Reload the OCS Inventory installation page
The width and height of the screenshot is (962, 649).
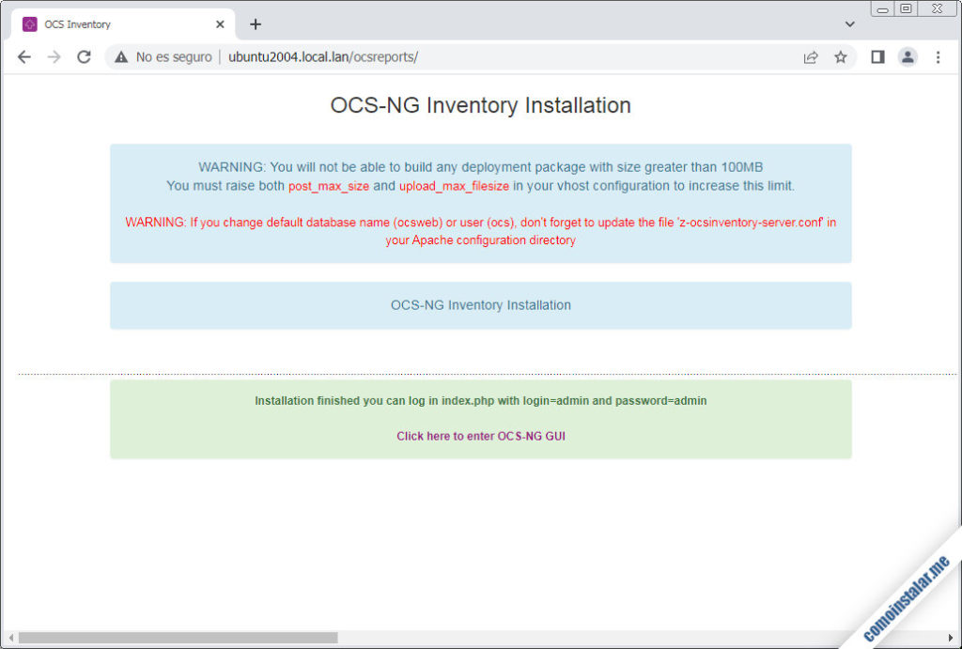click(x=85, y=56)
